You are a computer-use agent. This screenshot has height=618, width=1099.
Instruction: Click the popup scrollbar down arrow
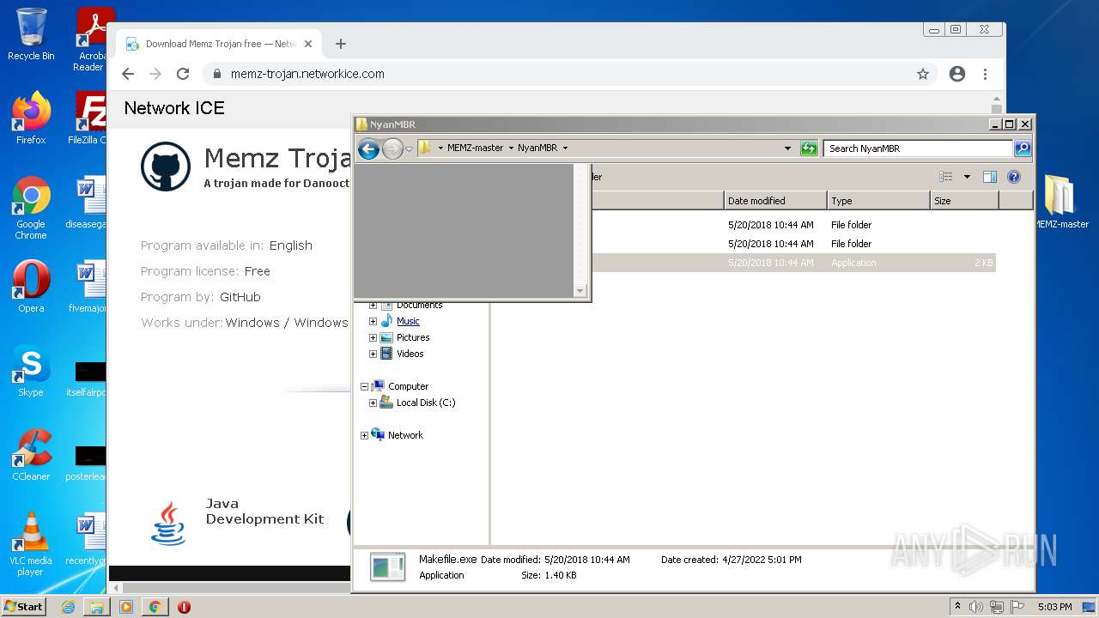point(580,291)
